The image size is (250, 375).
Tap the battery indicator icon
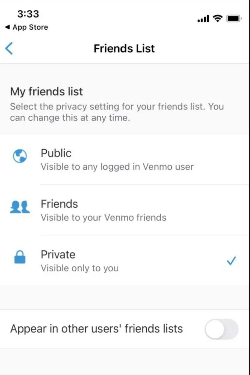234,19
